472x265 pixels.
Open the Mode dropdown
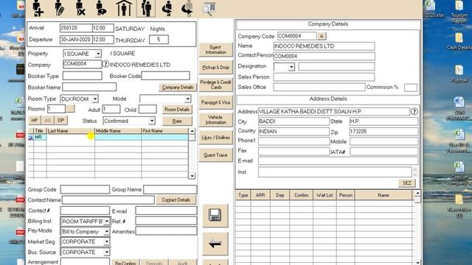pos(187,99)
